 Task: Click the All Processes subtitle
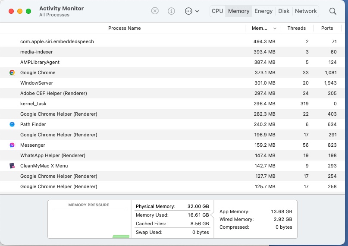pyautogui.click(x=54, y=15)
